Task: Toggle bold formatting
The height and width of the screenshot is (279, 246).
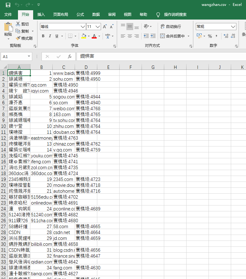Action: 43,36
